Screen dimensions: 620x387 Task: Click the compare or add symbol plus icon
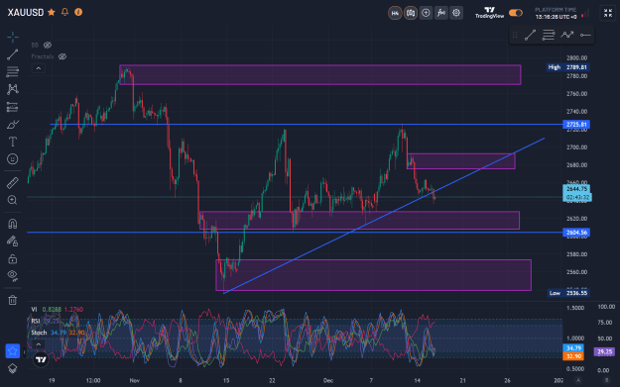click(x=426, y=13)
